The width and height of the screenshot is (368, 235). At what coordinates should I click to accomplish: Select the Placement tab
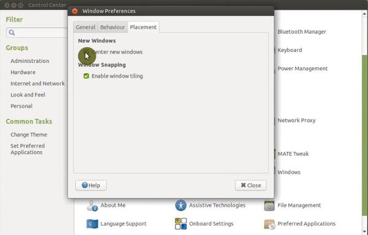click(x=143, y=27)
